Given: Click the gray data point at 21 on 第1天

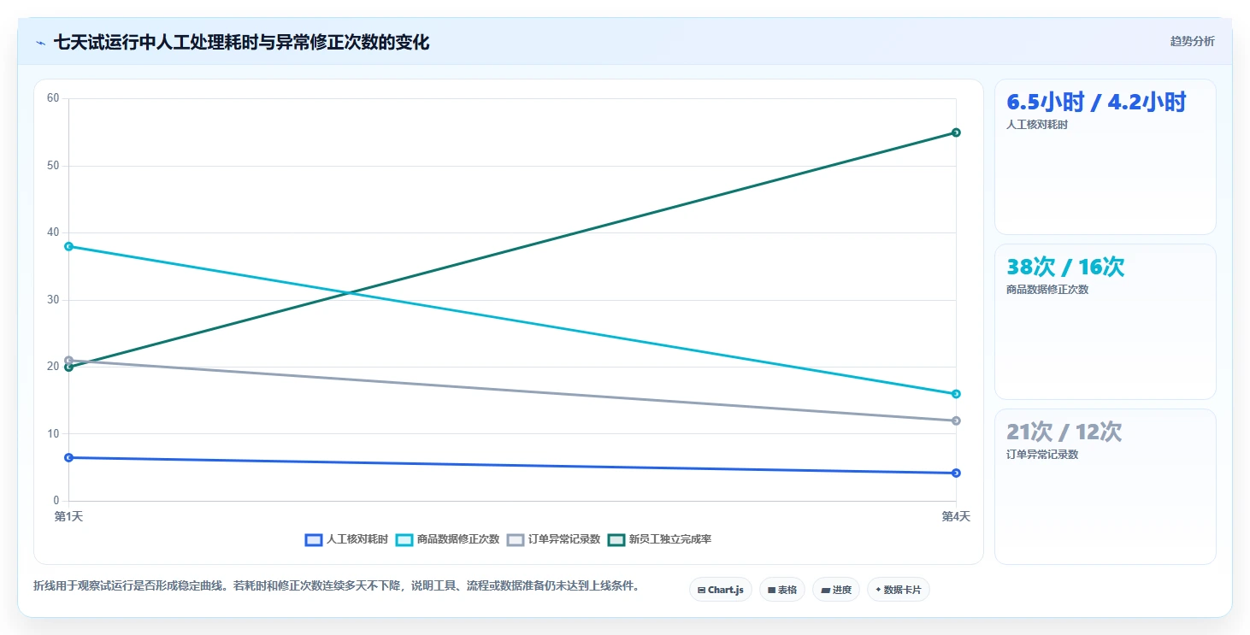Looking at the screenshot, I should [68, 360].
